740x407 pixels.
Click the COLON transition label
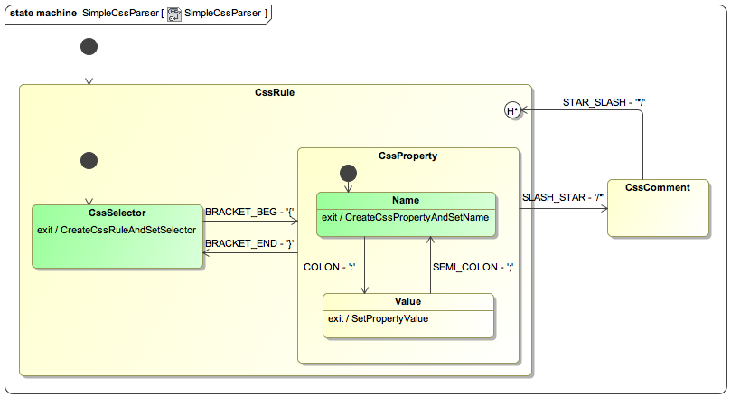[x=327, y=267]
